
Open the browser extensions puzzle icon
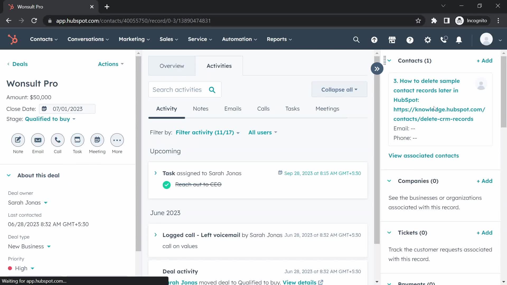(x=434, y=21)
